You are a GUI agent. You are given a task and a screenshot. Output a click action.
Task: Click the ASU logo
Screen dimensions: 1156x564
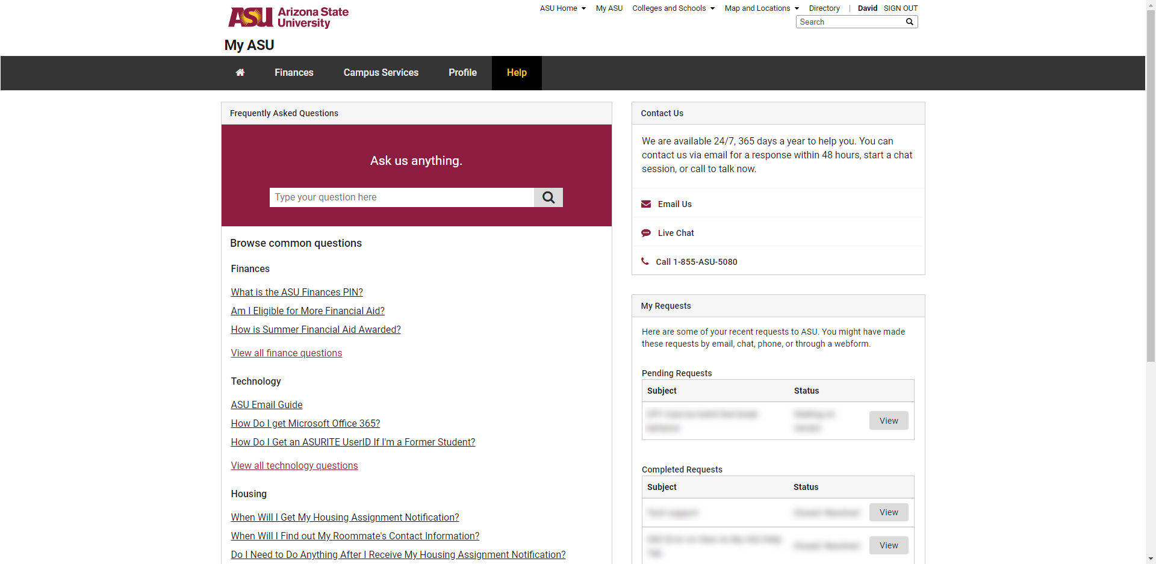coord(288,17)
